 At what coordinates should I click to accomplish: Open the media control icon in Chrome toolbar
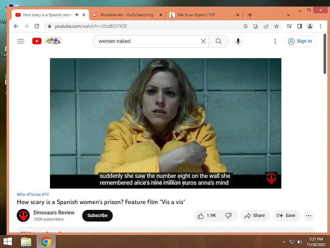[289, 26]
